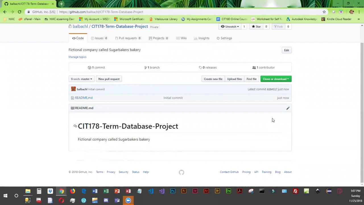
Task: Open the cPanel - Main bookmark
Action: (x=30, y=19)
